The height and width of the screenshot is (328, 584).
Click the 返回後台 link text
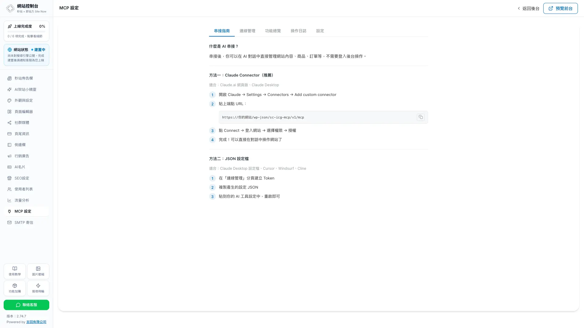(x=531, y=9)
